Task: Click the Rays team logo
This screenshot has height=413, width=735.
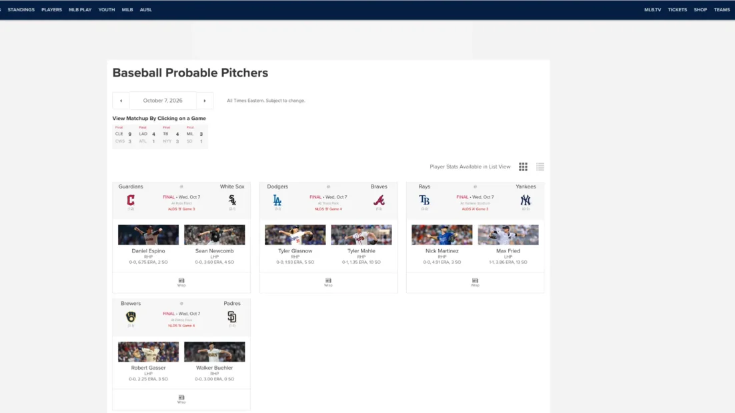Action: pyautogui.click(x=424, y=201)
